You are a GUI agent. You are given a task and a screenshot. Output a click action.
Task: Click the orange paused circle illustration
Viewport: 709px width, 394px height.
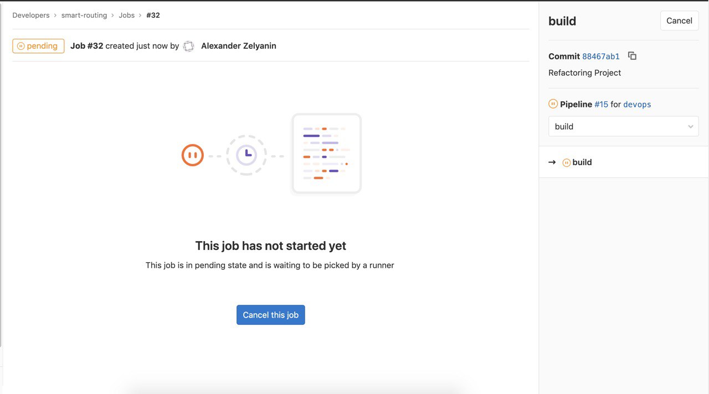(x=193, y=155)
